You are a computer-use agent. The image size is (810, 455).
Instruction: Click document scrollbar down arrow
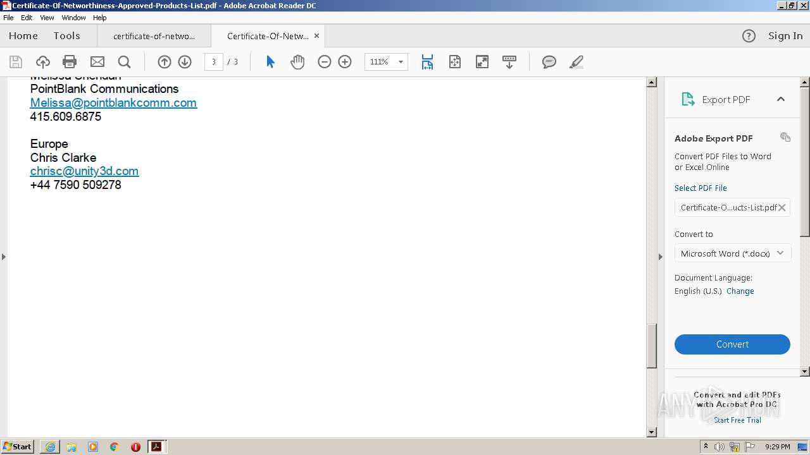(x=652, y=432)
